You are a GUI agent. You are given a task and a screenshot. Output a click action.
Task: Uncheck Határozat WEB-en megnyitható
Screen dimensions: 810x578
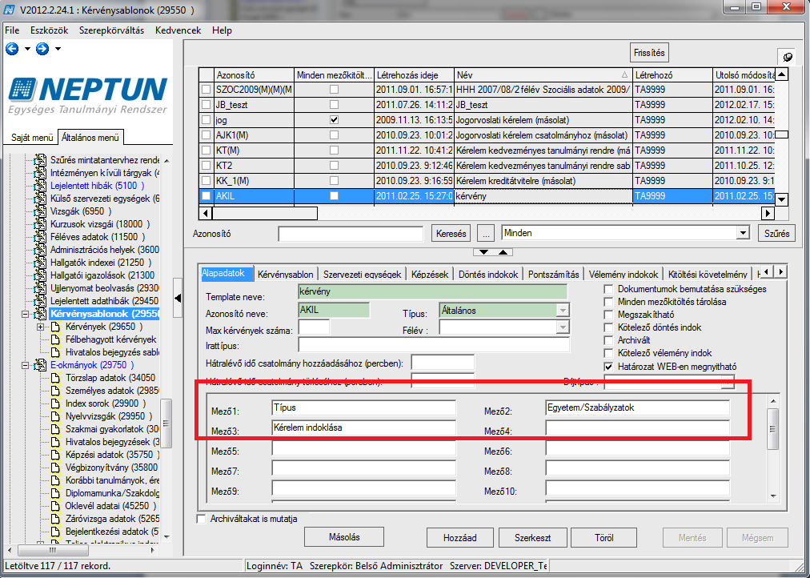pos(608,367)
